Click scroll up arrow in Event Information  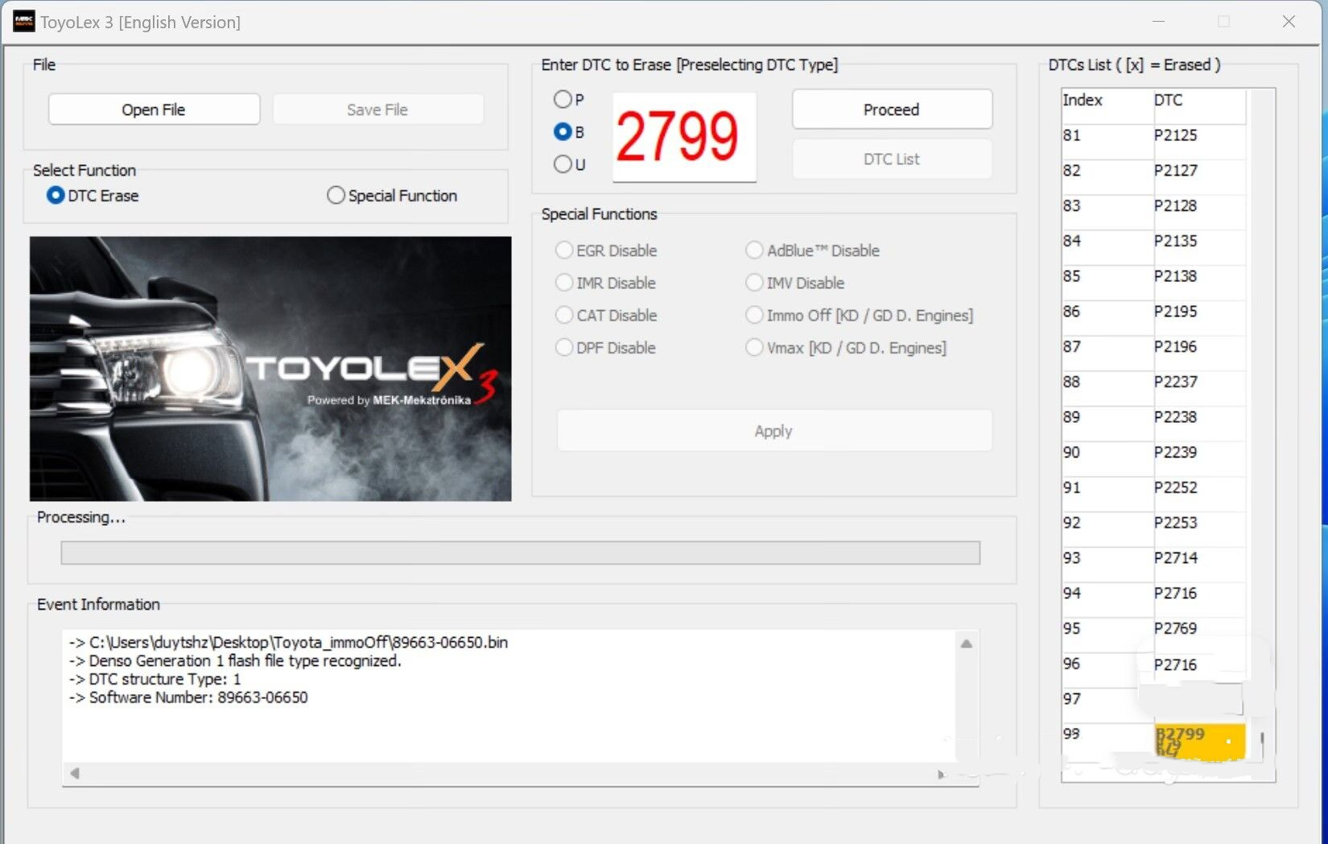click(967, 643)
